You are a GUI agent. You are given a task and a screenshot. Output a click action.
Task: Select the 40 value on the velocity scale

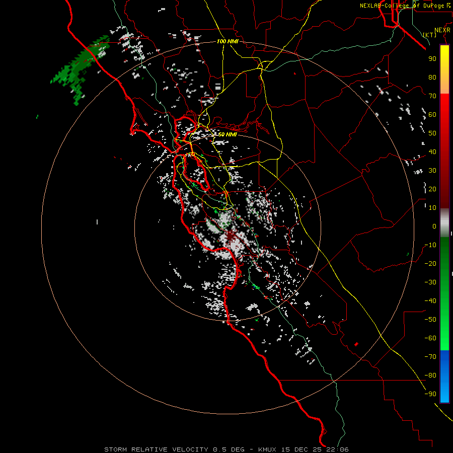[x=432, y=152]
